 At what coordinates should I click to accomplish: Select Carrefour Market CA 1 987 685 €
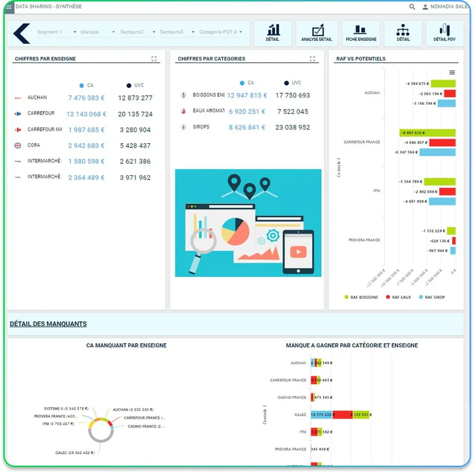click(x=86, y=130)
